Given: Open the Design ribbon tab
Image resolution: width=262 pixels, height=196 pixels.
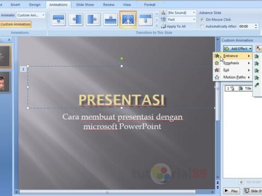Looking at the screenshot, I should (35, 5).
